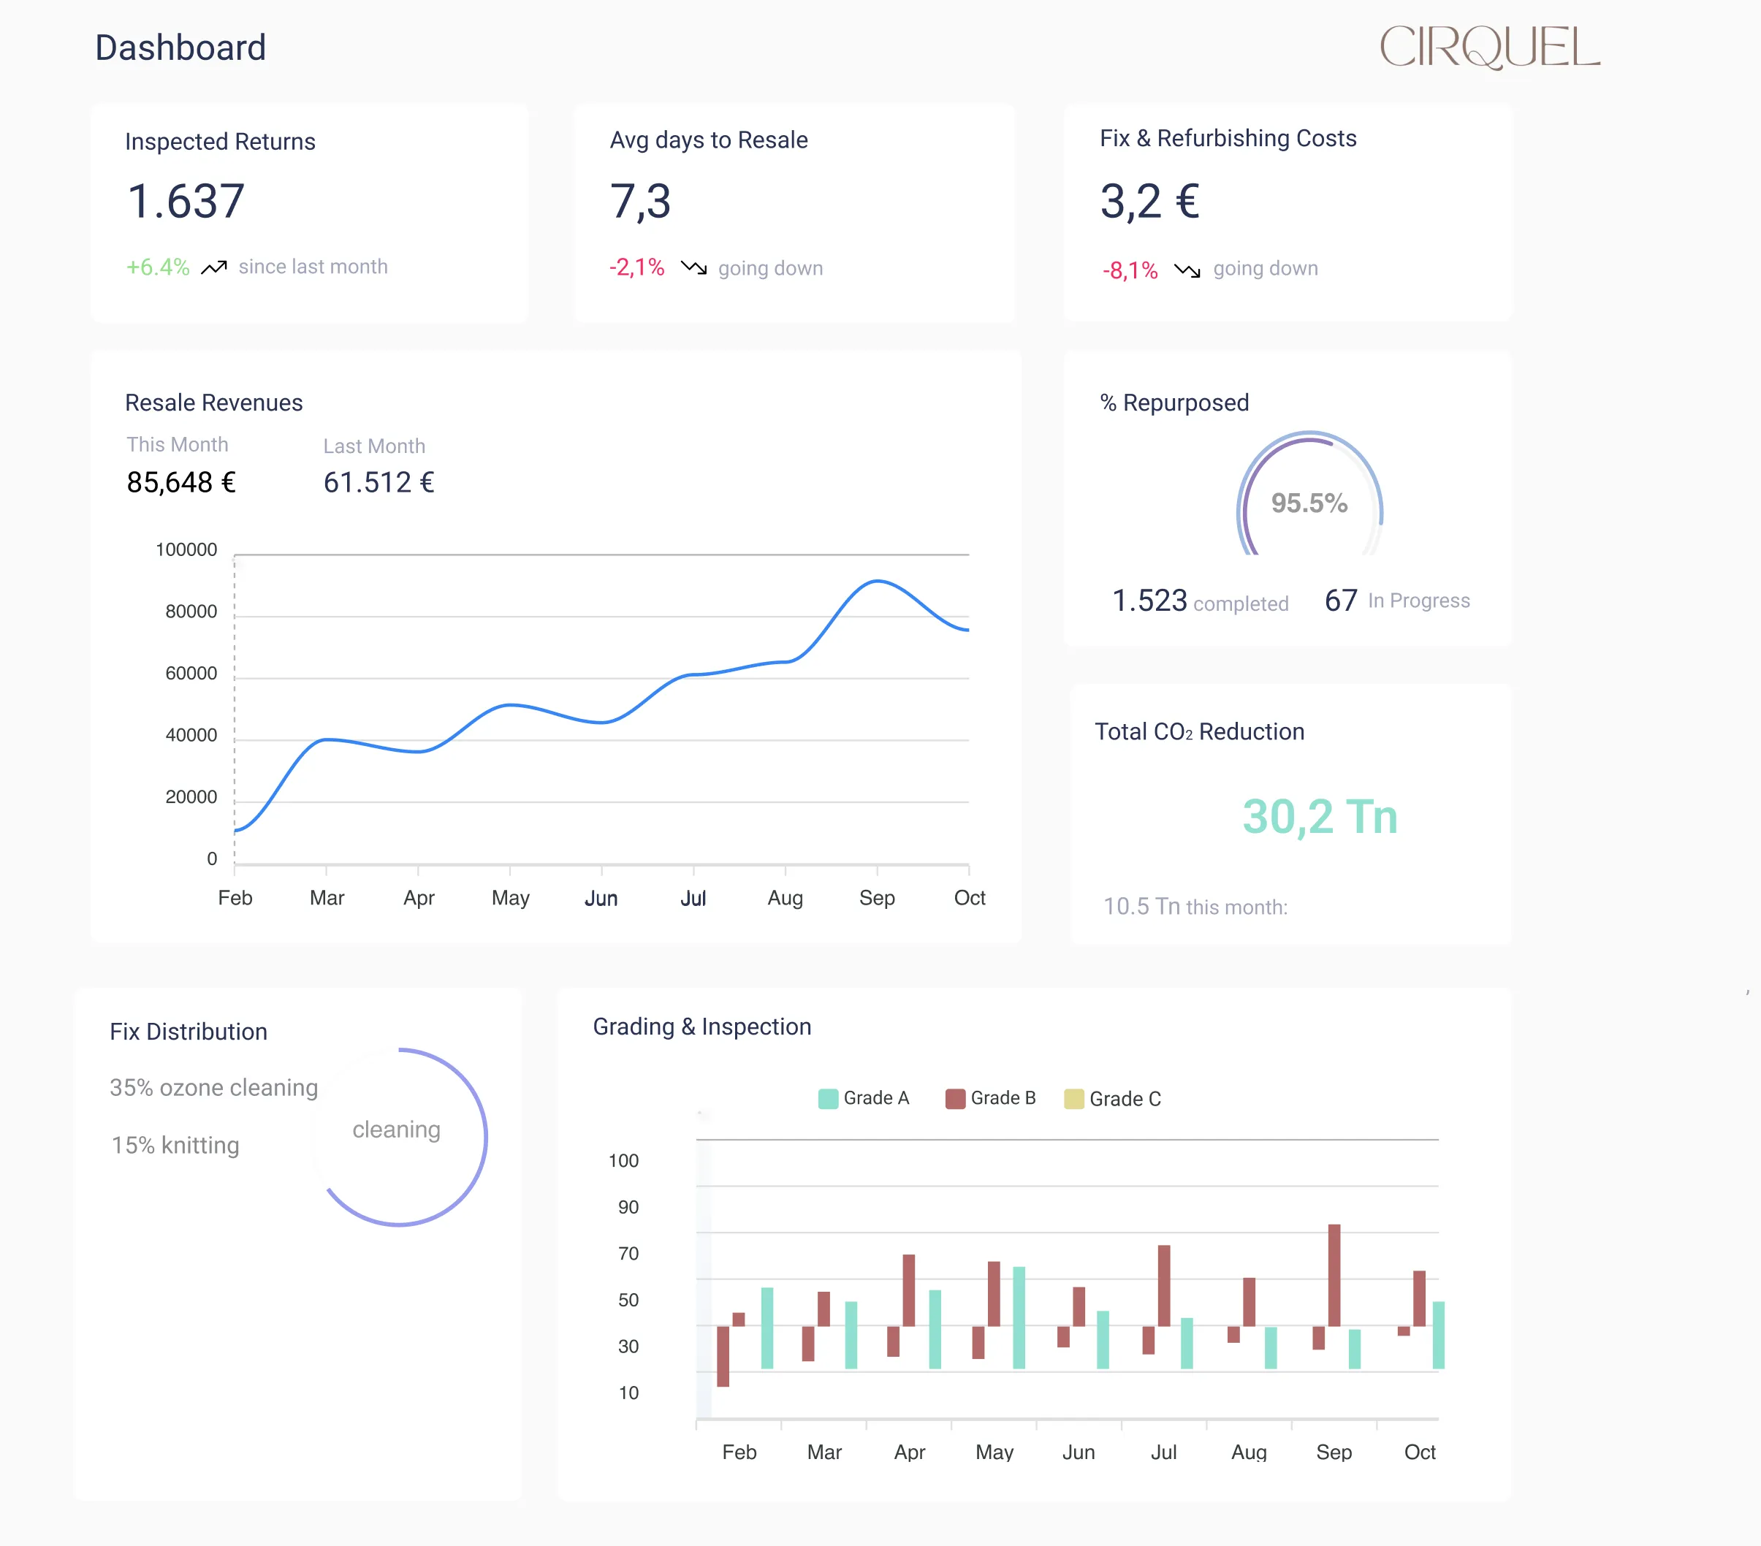Click the 95.5% repurposed gauge
Image resolution: width=1761 pixels, height=1546 pixels.
1309,501
